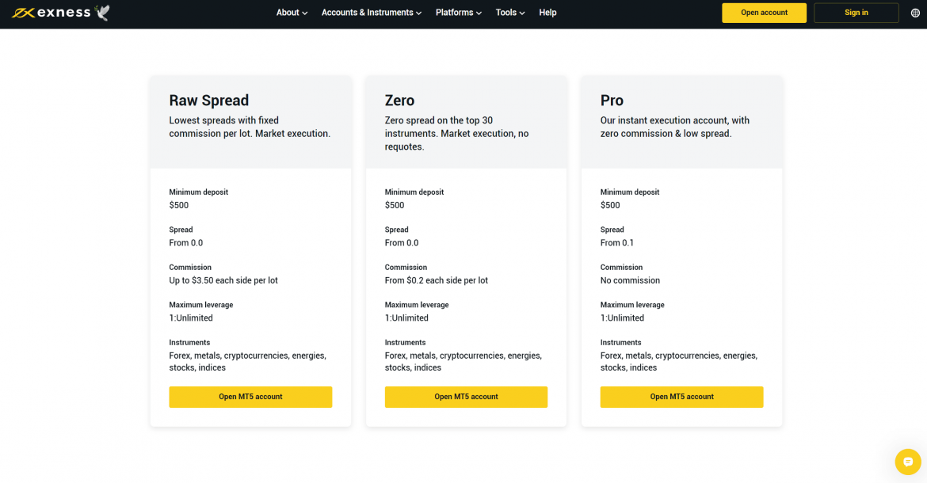Click the yellow Open account button
The width and height of the screenshot is (927, 483).
point(764,13)
